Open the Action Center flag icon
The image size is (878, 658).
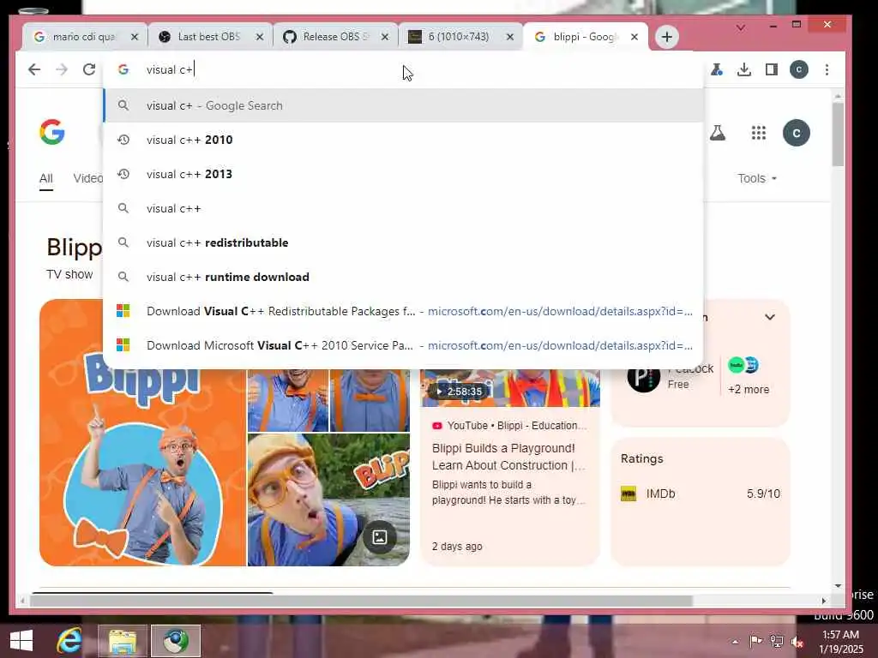tap(755, 641)
